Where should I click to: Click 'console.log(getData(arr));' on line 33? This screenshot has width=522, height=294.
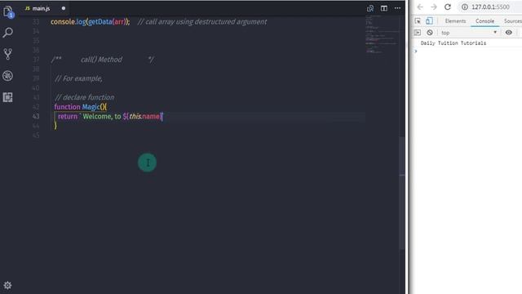91,22
